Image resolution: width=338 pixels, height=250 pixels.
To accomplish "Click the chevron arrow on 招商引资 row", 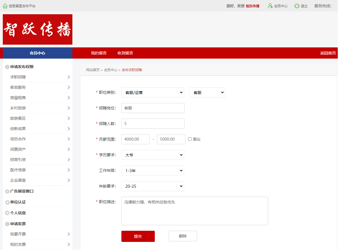I will [69, 160].
